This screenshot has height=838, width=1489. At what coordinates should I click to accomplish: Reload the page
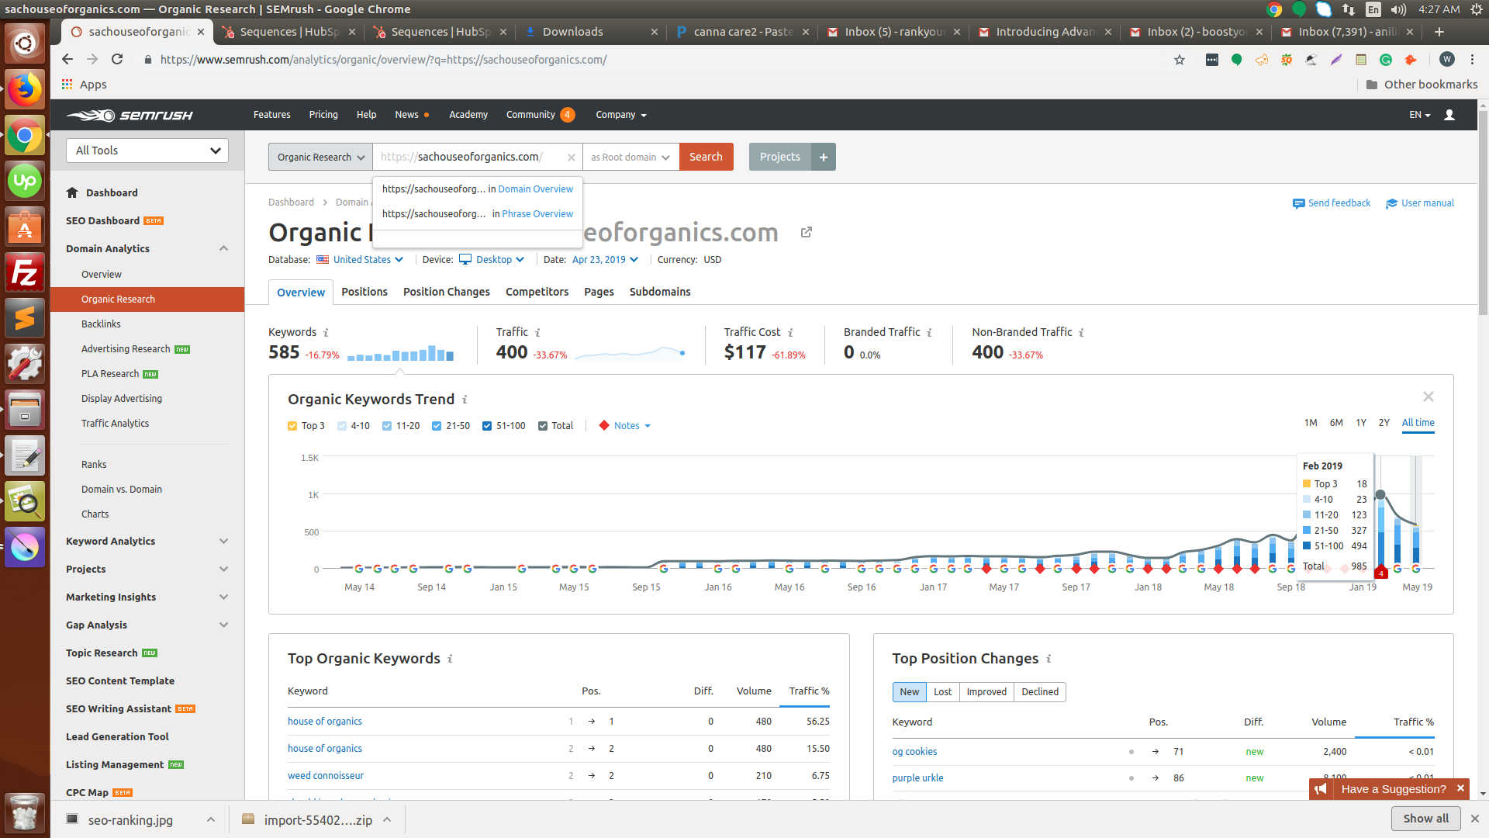coord(117,60)
